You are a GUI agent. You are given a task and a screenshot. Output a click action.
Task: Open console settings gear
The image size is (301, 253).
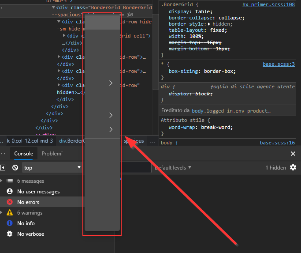[x=293, y=167]
